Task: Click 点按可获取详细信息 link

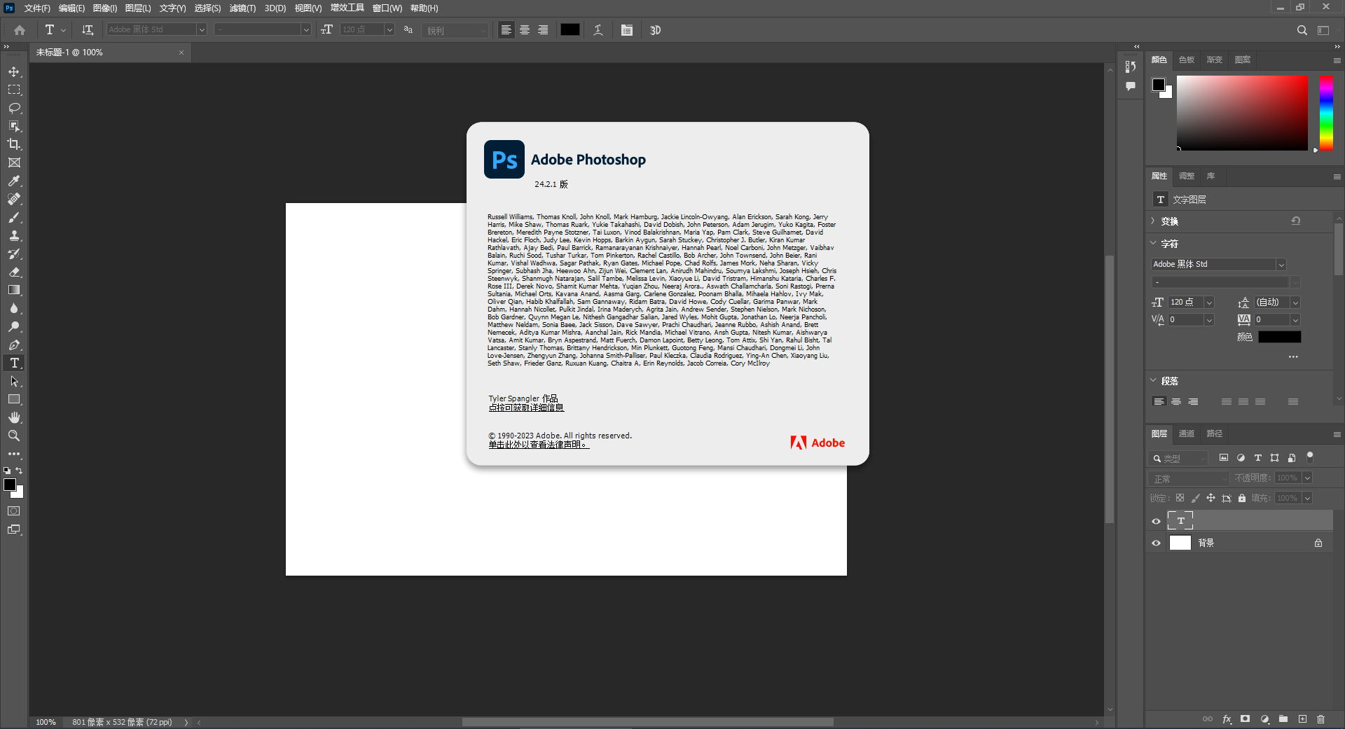Action: (x=526, y=408)
